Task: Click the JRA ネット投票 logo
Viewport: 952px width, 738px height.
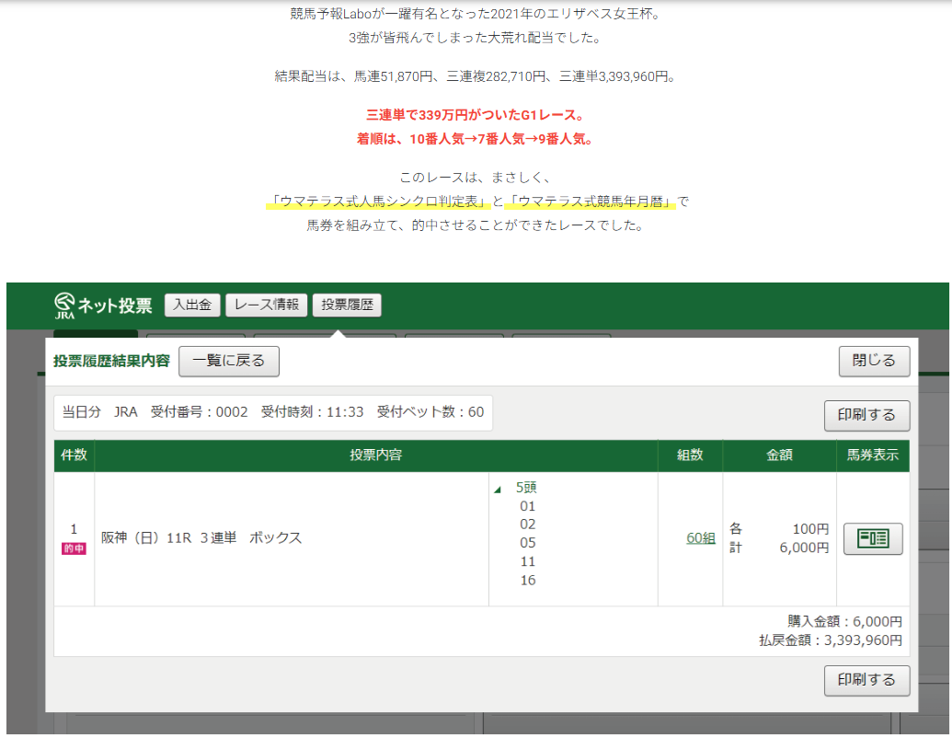Action: click(x=103, y=306)
